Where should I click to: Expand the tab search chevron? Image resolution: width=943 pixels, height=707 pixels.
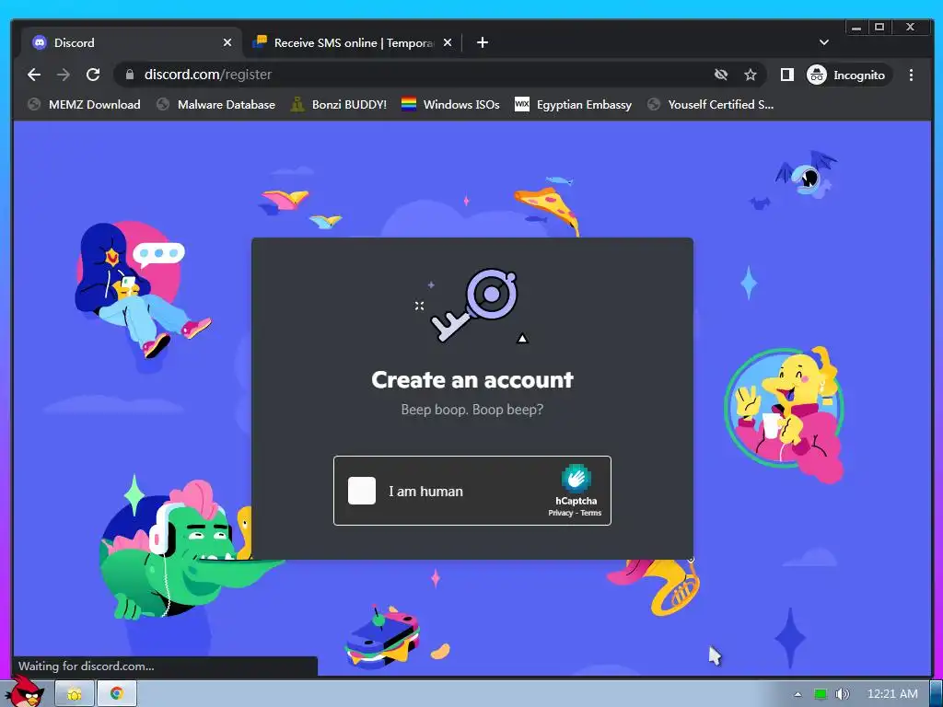point(824,42)
